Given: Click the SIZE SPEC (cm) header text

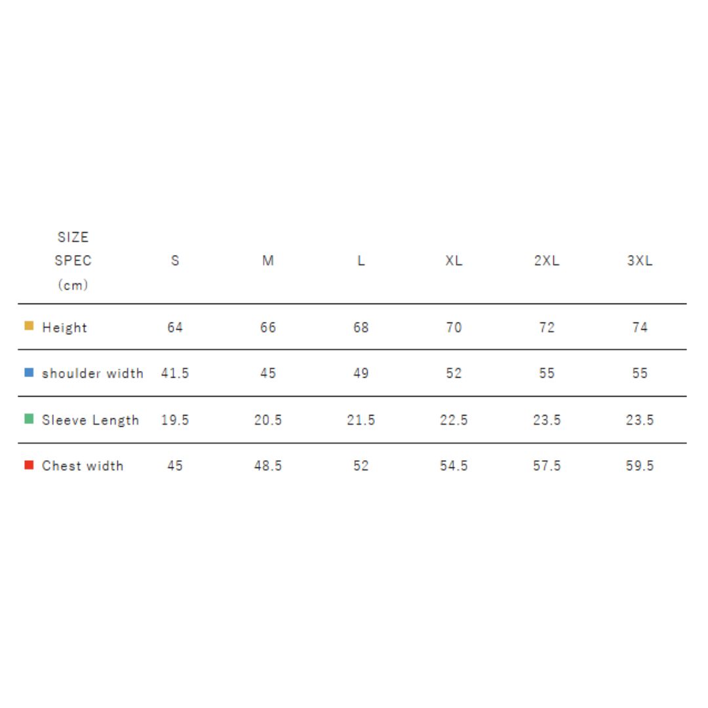Looking at the screenshot, I should pos(73,261).
